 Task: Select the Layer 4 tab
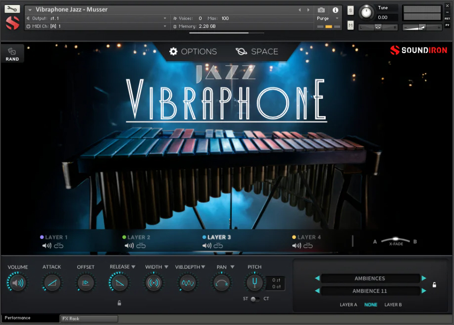pos(306,237)
